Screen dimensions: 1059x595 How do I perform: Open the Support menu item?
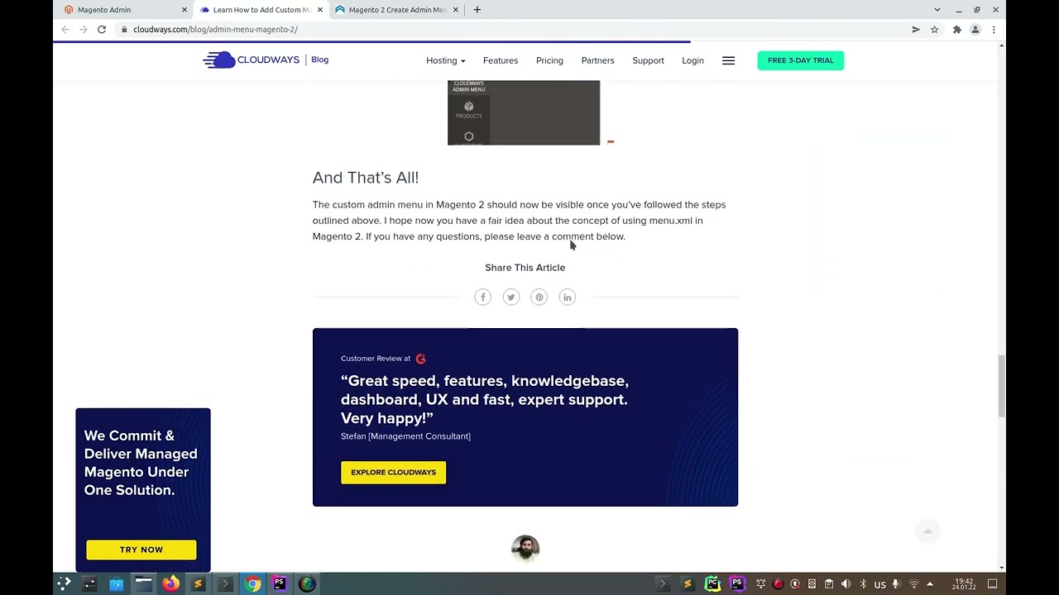[x=648, y=60]
